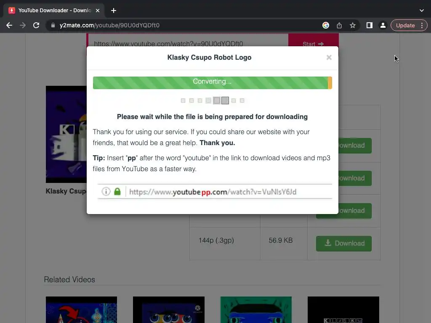Open first related video thumbnail with red arrow
Image resolution: width=431 pixels, height=323 pixels.
pos(81,310)
